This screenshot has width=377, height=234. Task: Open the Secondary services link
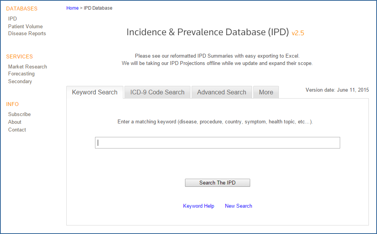pyautogui.click(x=20, y=81)
